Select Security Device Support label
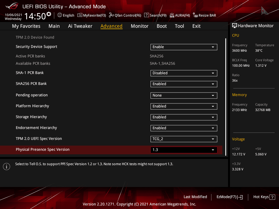This screenshot has height=209, width=279. (37, 47)
